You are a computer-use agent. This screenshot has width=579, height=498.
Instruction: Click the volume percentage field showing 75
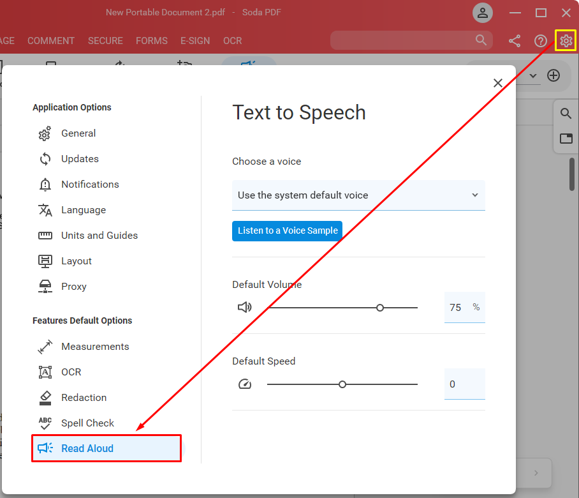pos(464,308)
